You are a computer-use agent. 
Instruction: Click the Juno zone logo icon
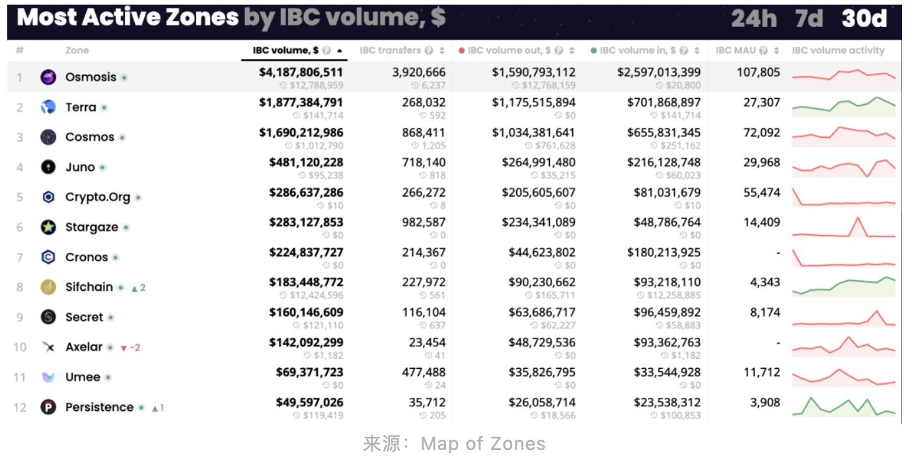(48, 167)
